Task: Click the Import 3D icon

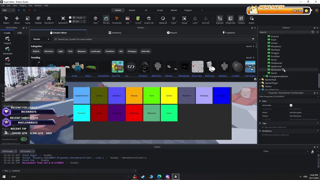Action: click(149, 20)
